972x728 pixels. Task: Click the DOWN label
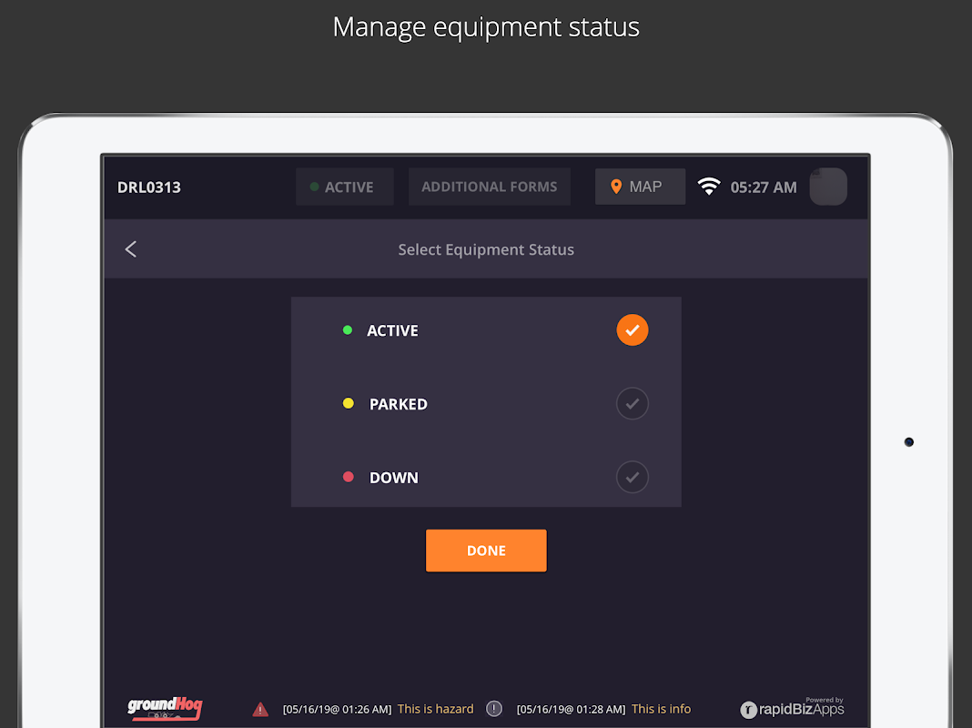[394, 478]
